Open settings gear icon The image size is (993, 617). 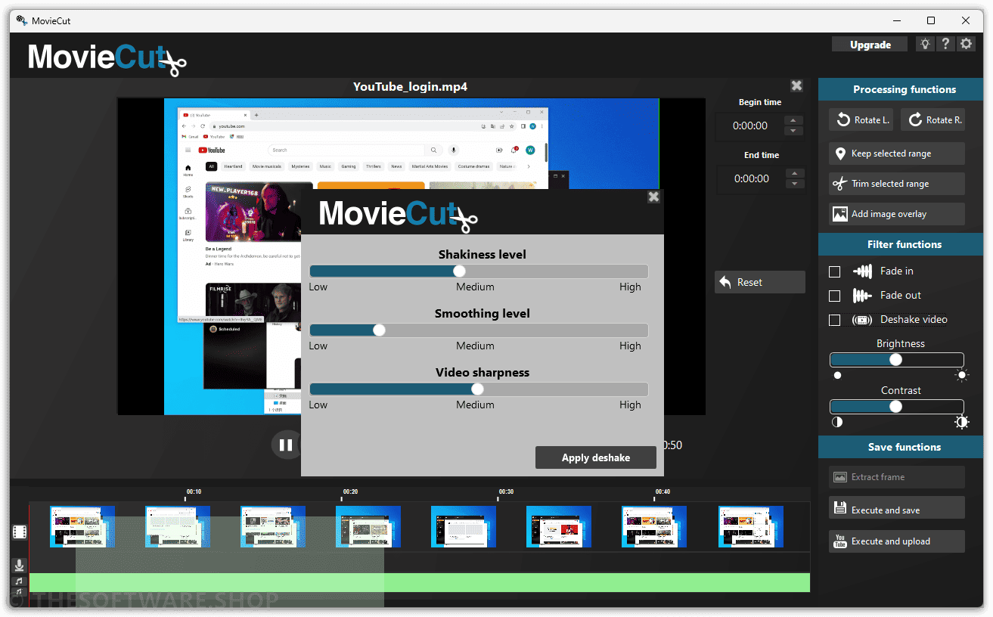[966, 44]
